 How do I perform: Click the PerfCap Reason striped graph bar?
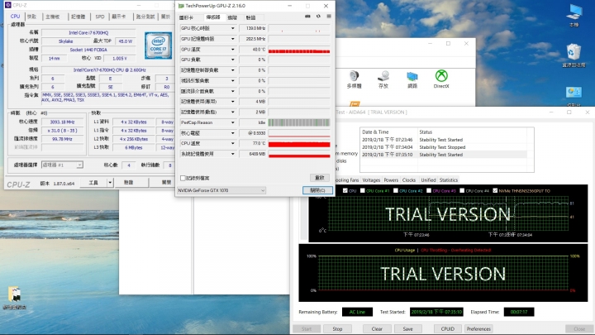[299, 122]
